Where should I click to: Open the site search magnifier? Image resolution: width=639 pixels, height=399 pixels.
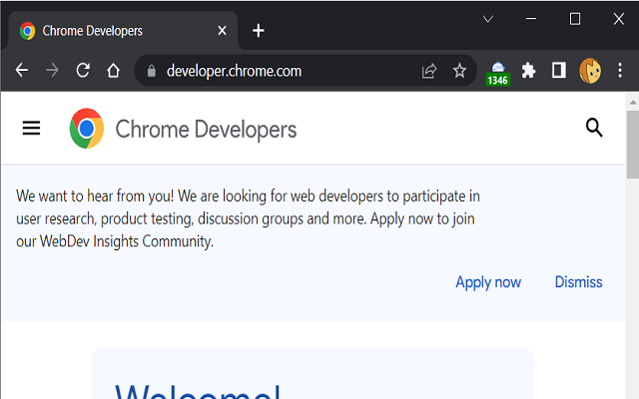coord(594,128)
